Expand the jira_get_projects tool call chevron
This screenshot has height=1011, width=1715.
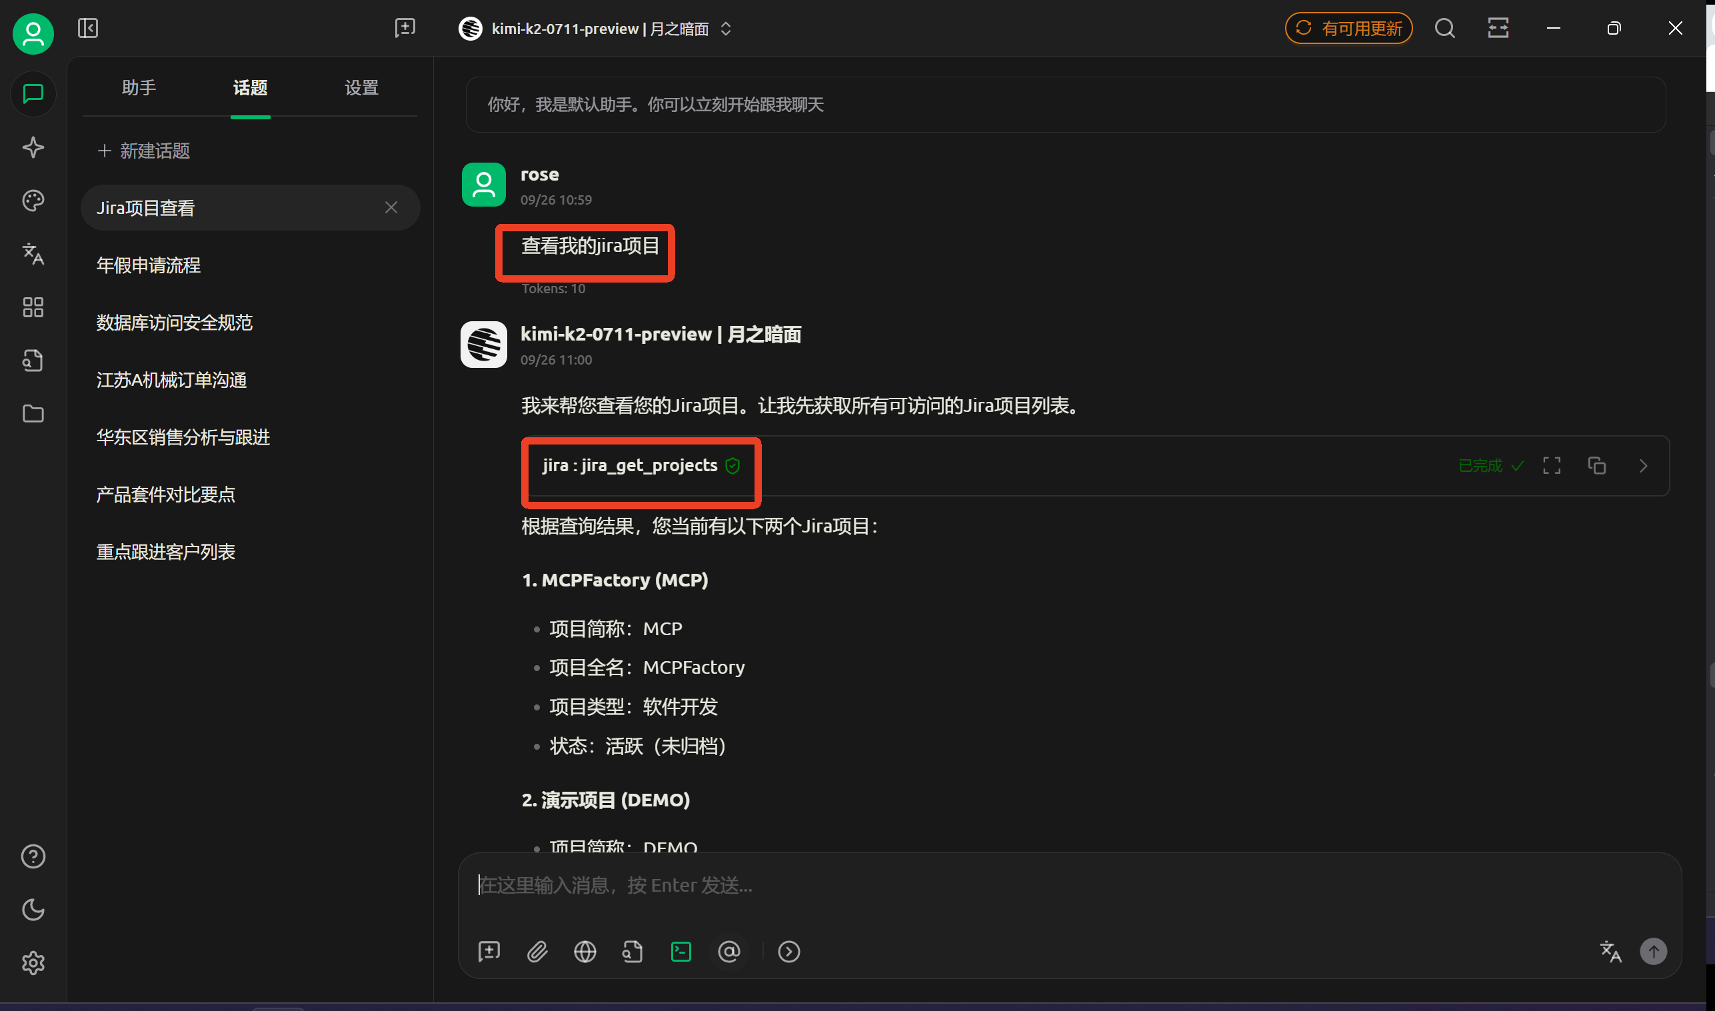tap(1643, 465)
